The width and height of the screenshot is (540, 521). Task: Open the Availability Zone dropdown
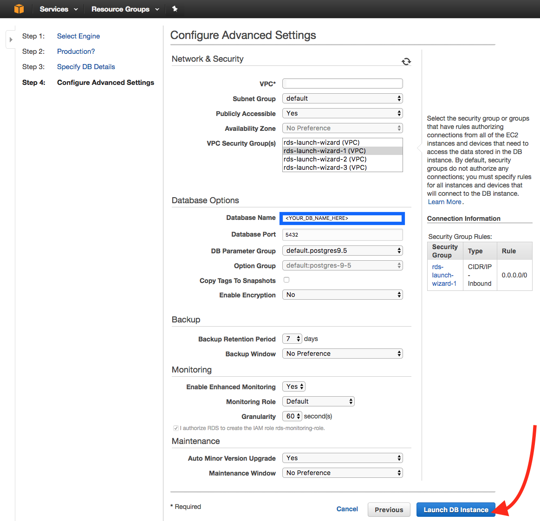342,128
